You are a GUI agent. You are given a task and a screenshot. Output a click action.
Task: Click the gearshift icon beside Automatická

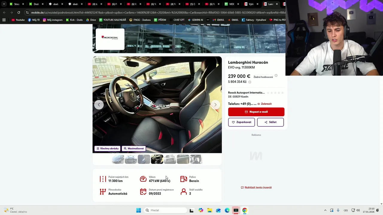pyautogui.click(x=103, y=192)
